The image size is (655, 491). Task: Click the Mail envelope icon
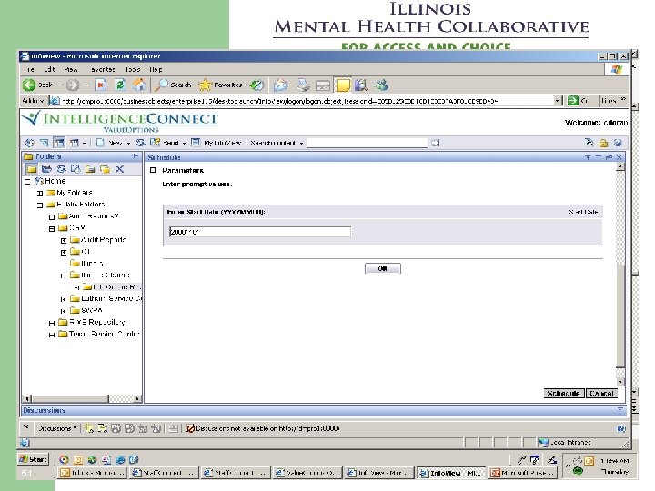[280, 85]
